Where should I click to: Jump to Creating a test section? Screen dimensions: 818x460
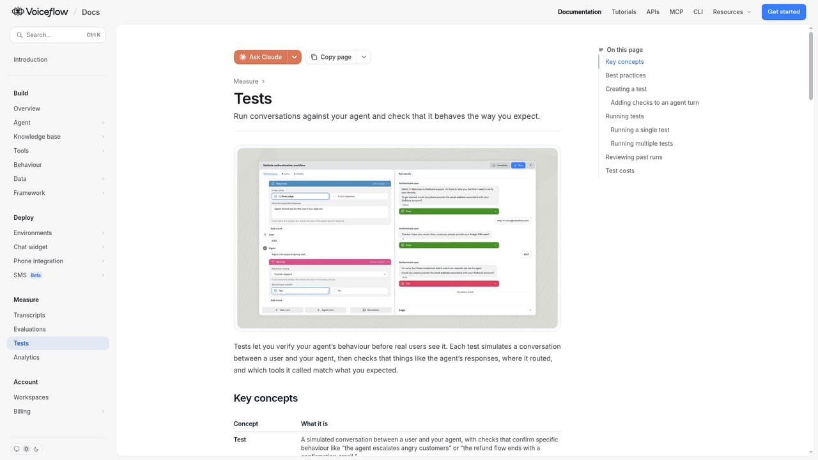[x=626, y=89]
